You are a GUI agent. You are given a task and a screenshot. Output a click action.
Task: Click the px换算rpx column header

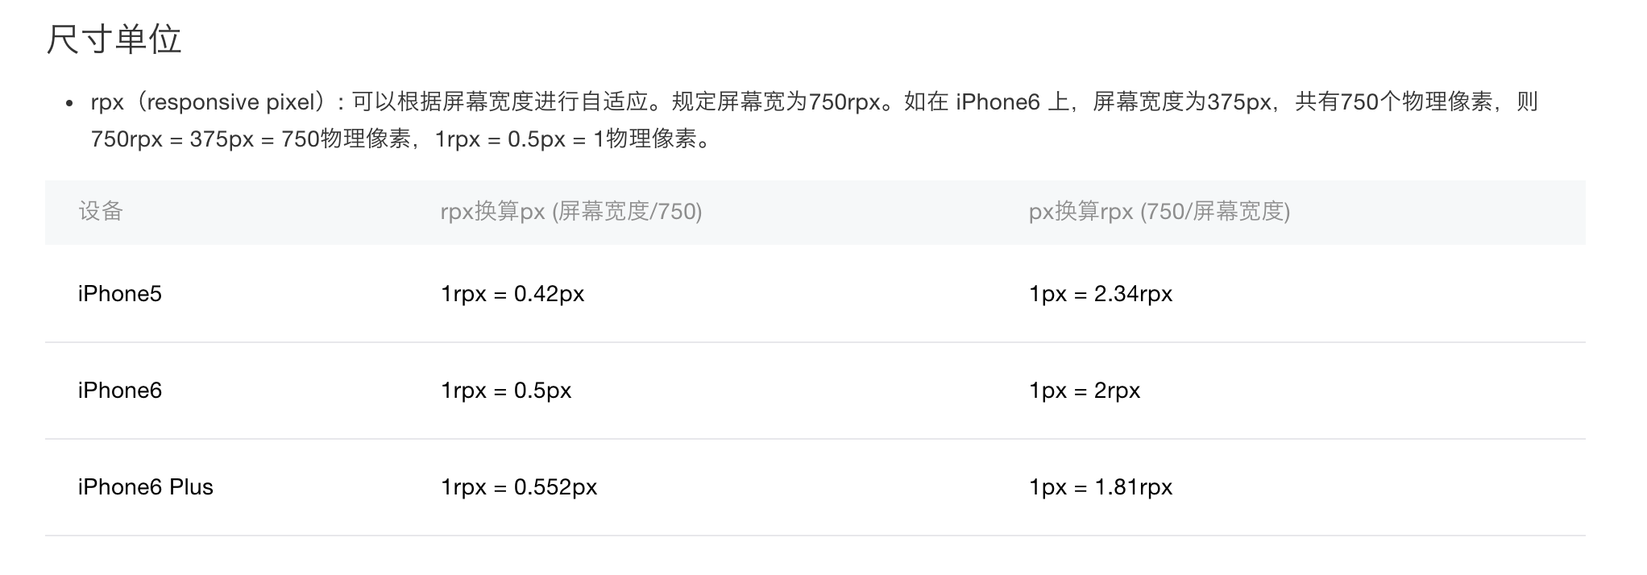tap(1160, 212)
